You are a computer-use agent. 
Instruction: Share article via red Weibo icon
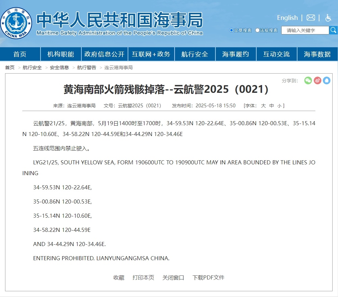(317, 80)
